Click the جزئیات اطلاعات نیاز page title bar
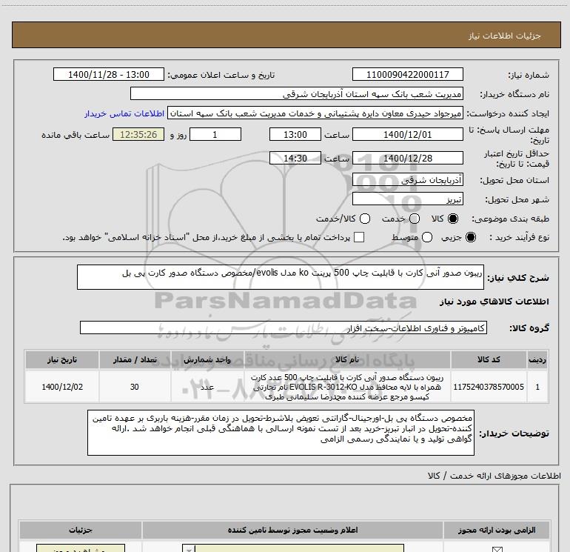This screenshot has height=552, width=570. pyautogui.click(x=286, y=35)
